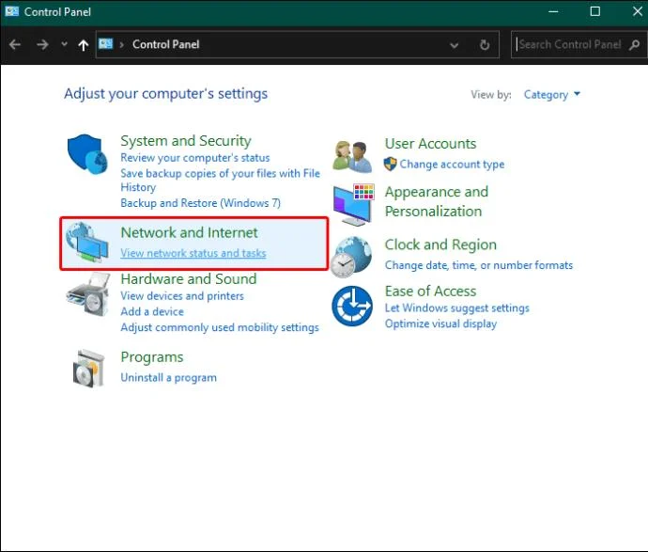Image resolution: width=648 pixels, height=552 pixels.
Task: Close the Control Panel window
Action: coord(637,11)
